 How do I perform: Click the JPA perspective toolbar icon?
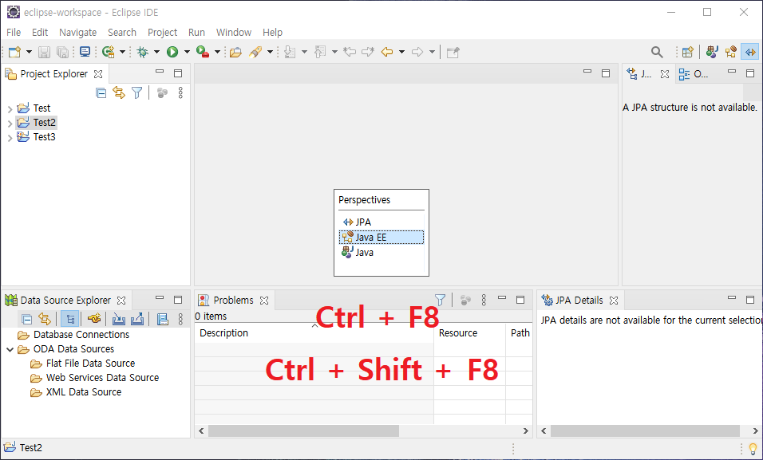coord(750,52)
